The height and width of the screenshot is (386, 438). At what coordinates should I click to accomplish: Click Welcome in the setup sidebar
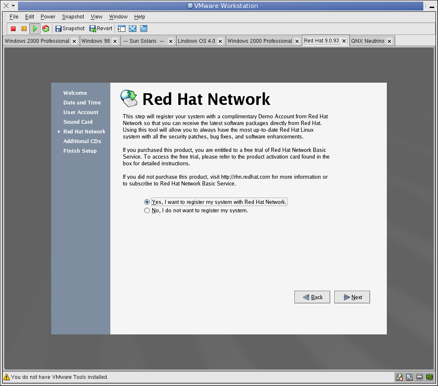tap(75, 93)
